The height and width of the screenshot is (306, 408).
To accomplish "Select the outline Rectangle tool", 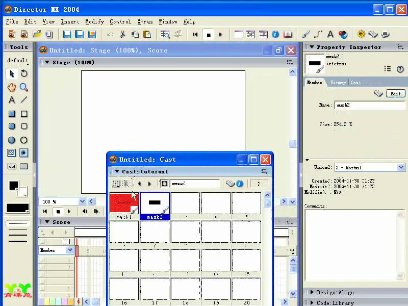I will coord(24,114).
